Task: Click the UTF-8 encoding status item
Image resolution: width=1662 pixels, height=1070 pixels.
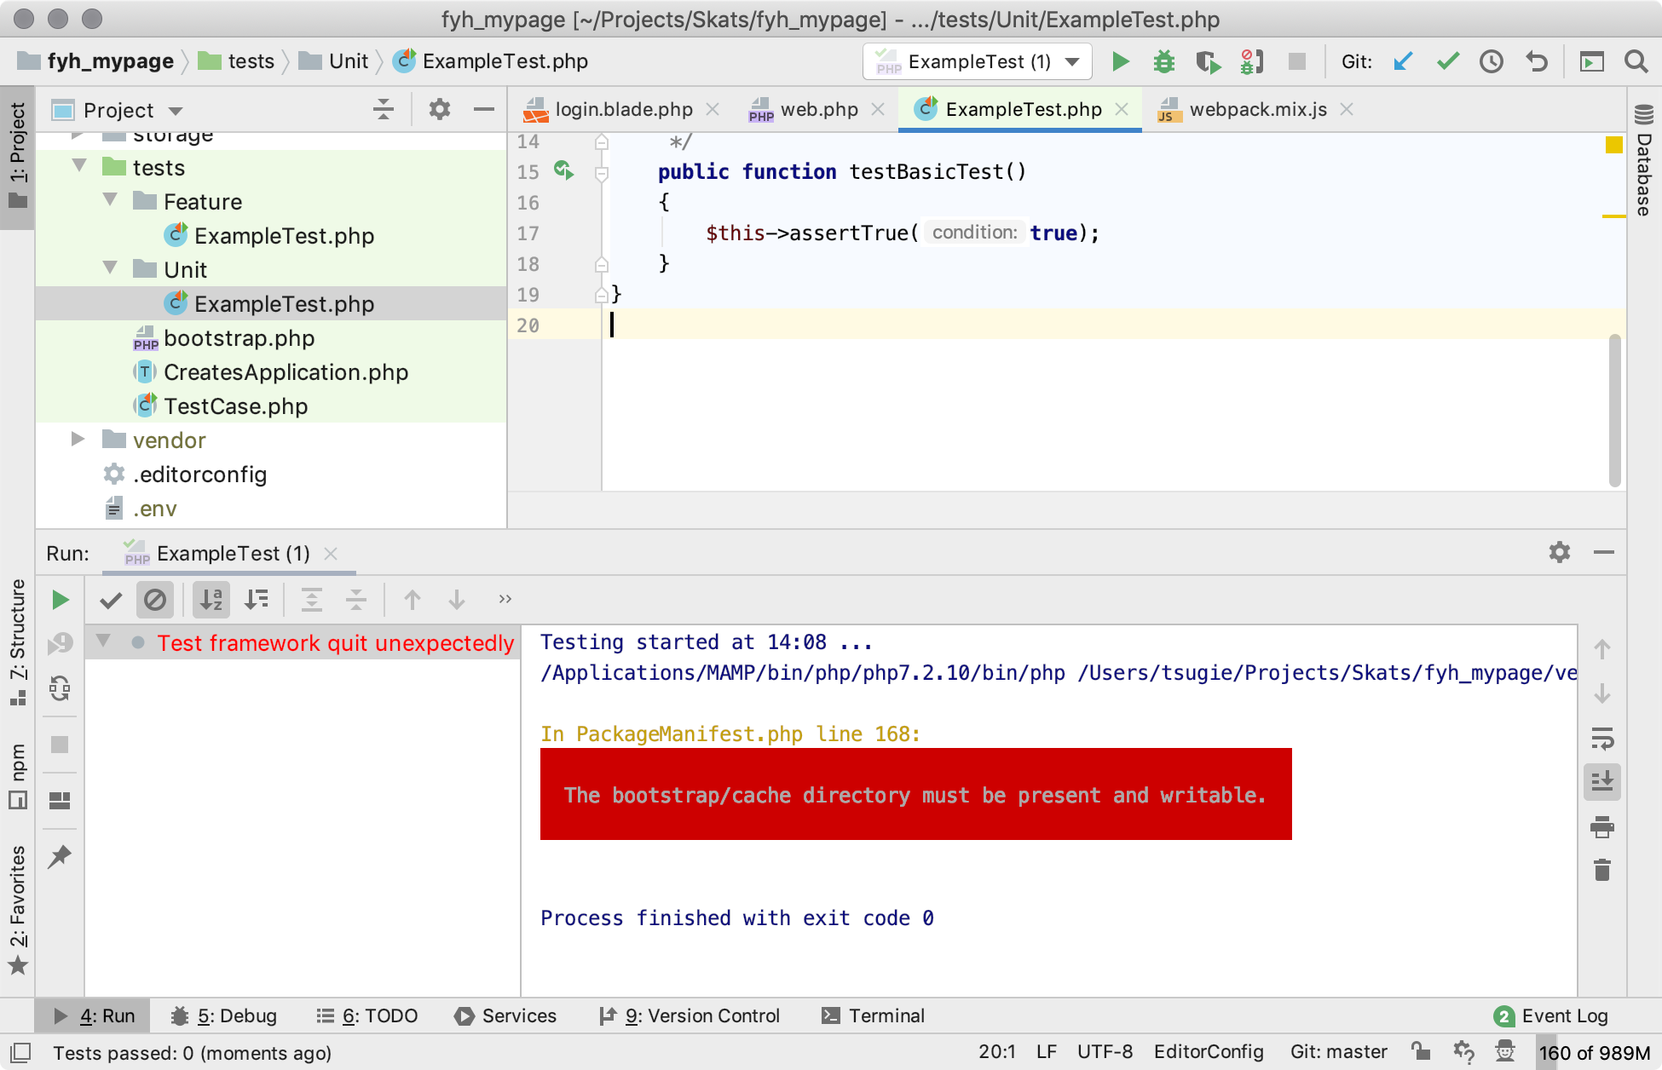Action: pos(1105,1052)
